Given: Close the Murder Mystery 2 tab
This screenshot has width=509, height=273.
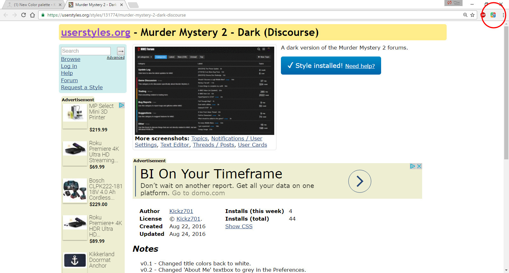Looking at the screenshot, I should [x=122, y=5].
